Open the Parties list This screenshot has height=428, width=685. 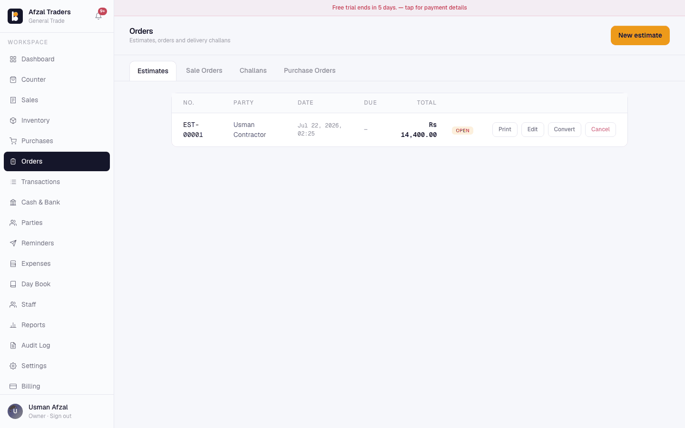click(x=57, y=223)
